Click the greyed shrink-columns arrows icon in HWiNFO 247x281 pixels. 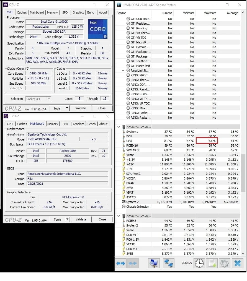pos(133,263)
